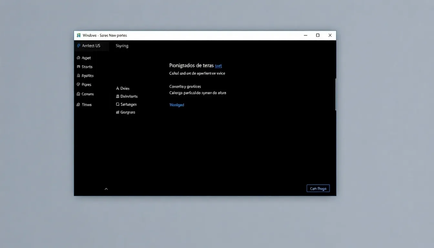Click the icon next to Deies
The height and width of the screenshot is (248, 434).
(x=118, y=88)
